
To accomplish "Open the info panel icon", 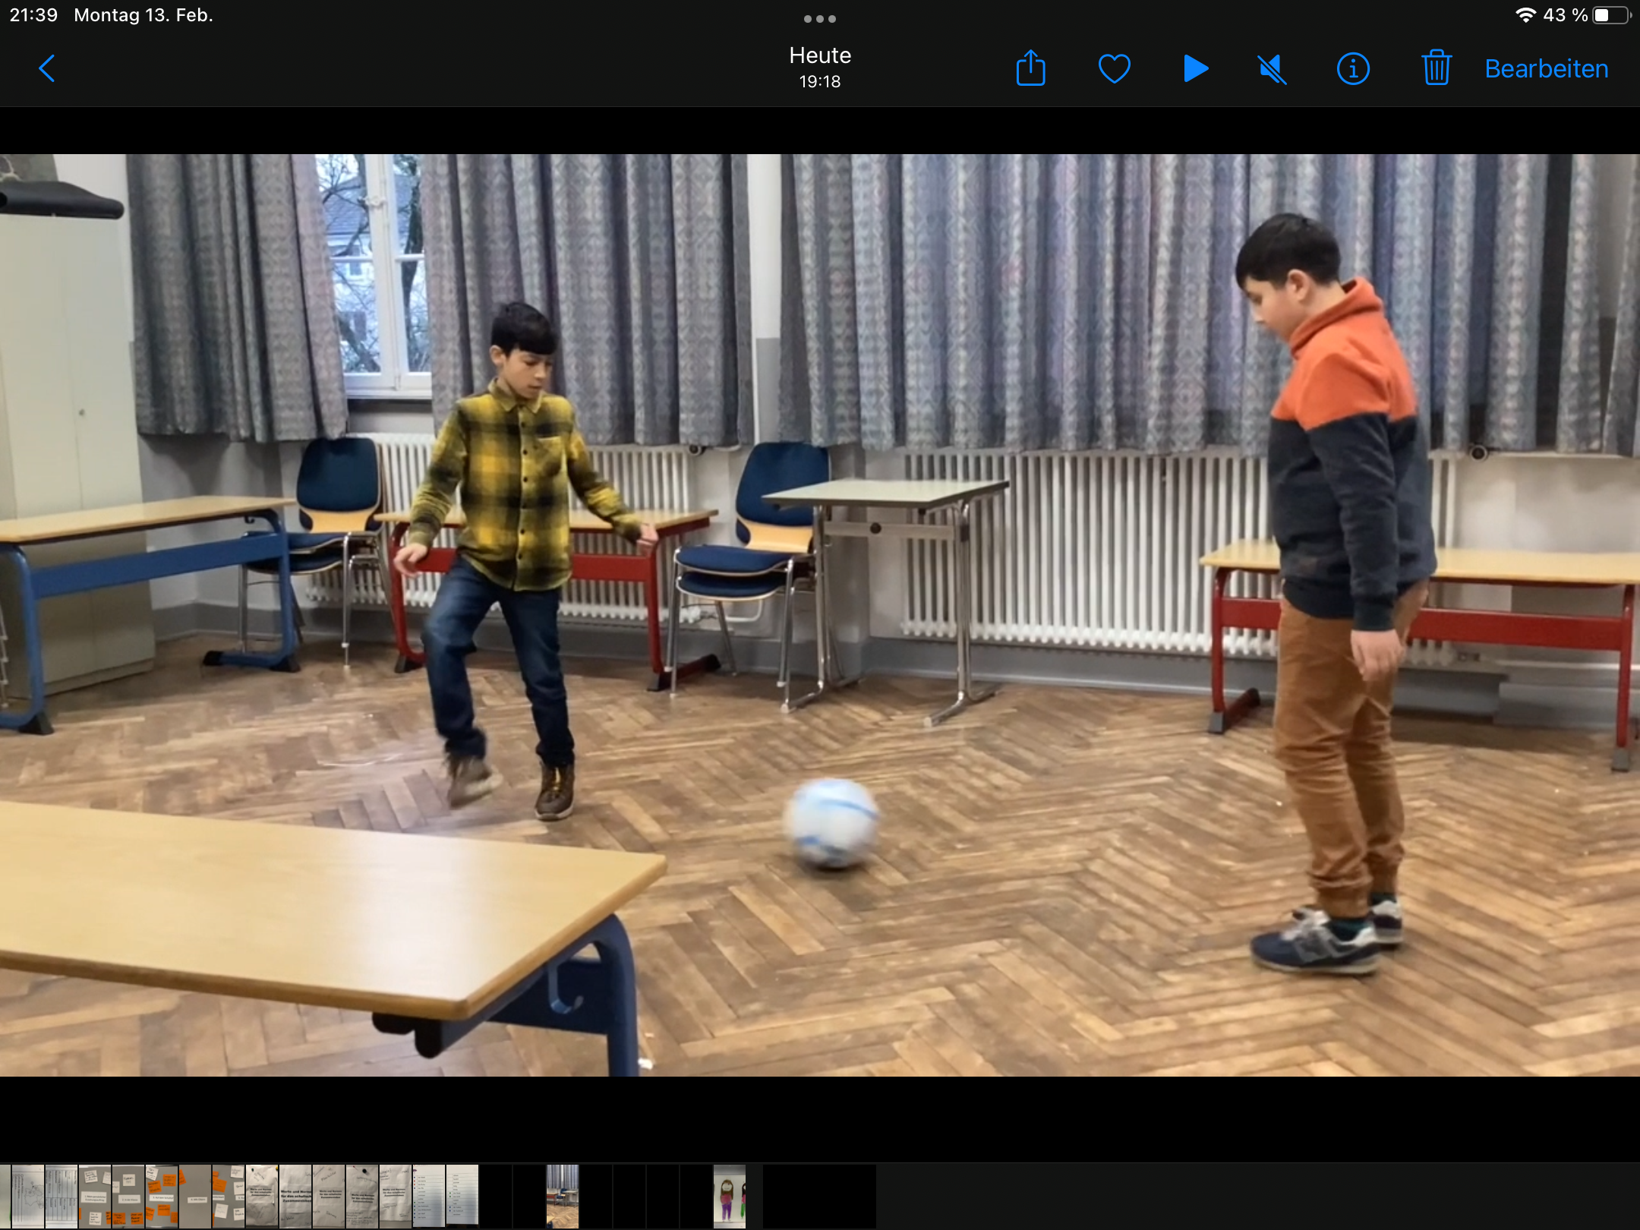I will click(x=1353, y=69).
